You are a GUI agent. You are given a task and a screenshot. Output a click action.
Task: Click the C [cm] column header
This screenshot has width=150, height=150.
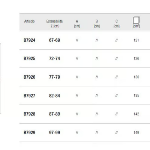pyautogui.click(x=117, y=24)
